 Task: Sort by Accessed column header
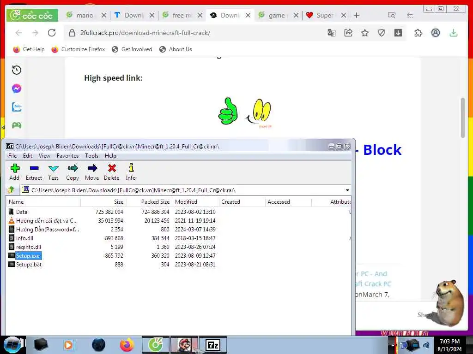point(288,202)
